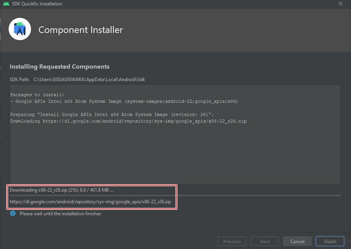This screenshot has height=249, width=351.
Task: Click the Component Installer Android logo
Action: (20, 29)
